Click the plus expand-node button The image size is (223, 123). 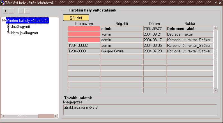click(x=5, y=11)
